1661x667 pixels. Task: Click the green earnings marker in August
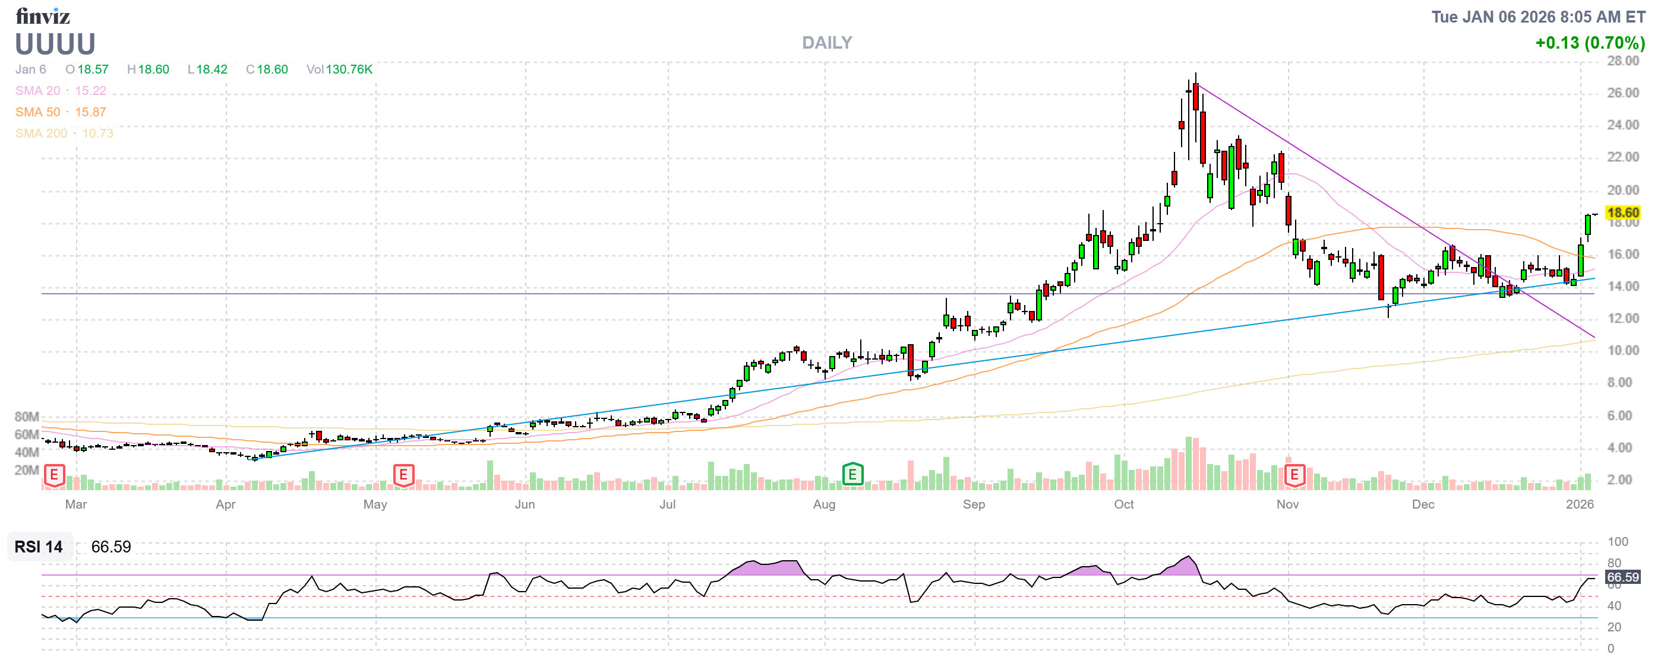852,475
